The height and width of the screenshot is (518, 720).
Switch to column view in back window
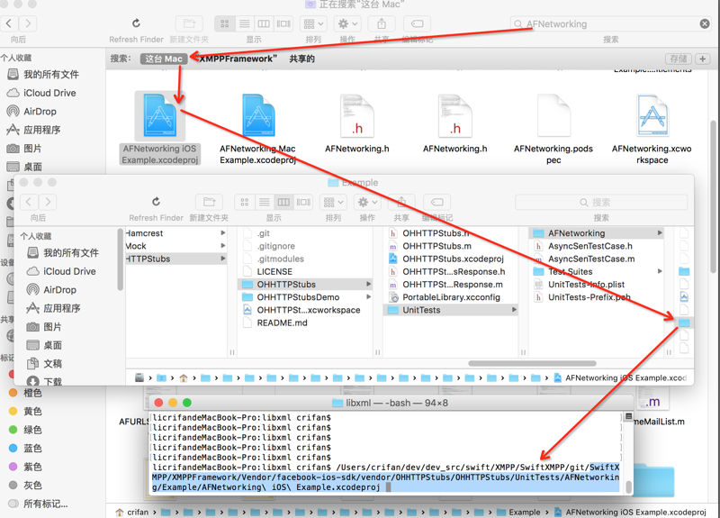point(264,23)
